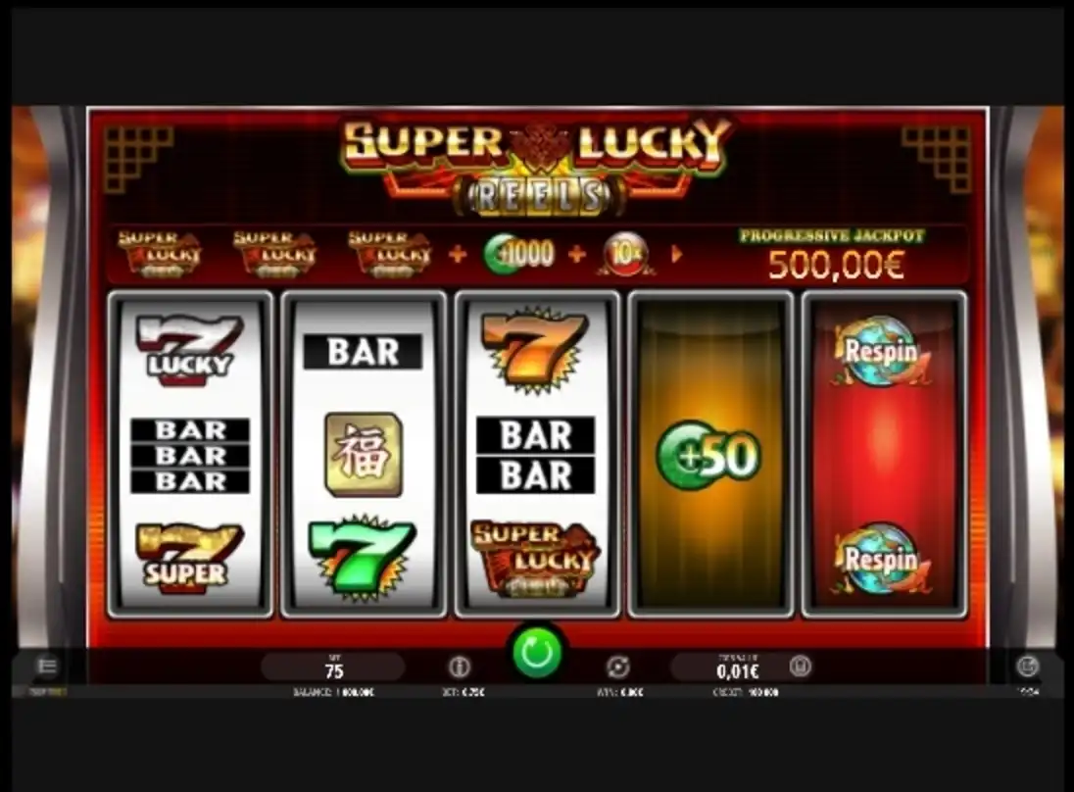1074x792 pixels.
Task: Click the green +1000 coin in banner
Action: (518, 254)
